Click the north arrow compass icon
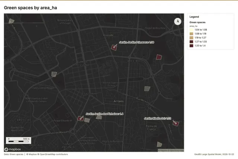Image resolution: width=238 pixels, height=159 pixels. click(x=178, y=22)
